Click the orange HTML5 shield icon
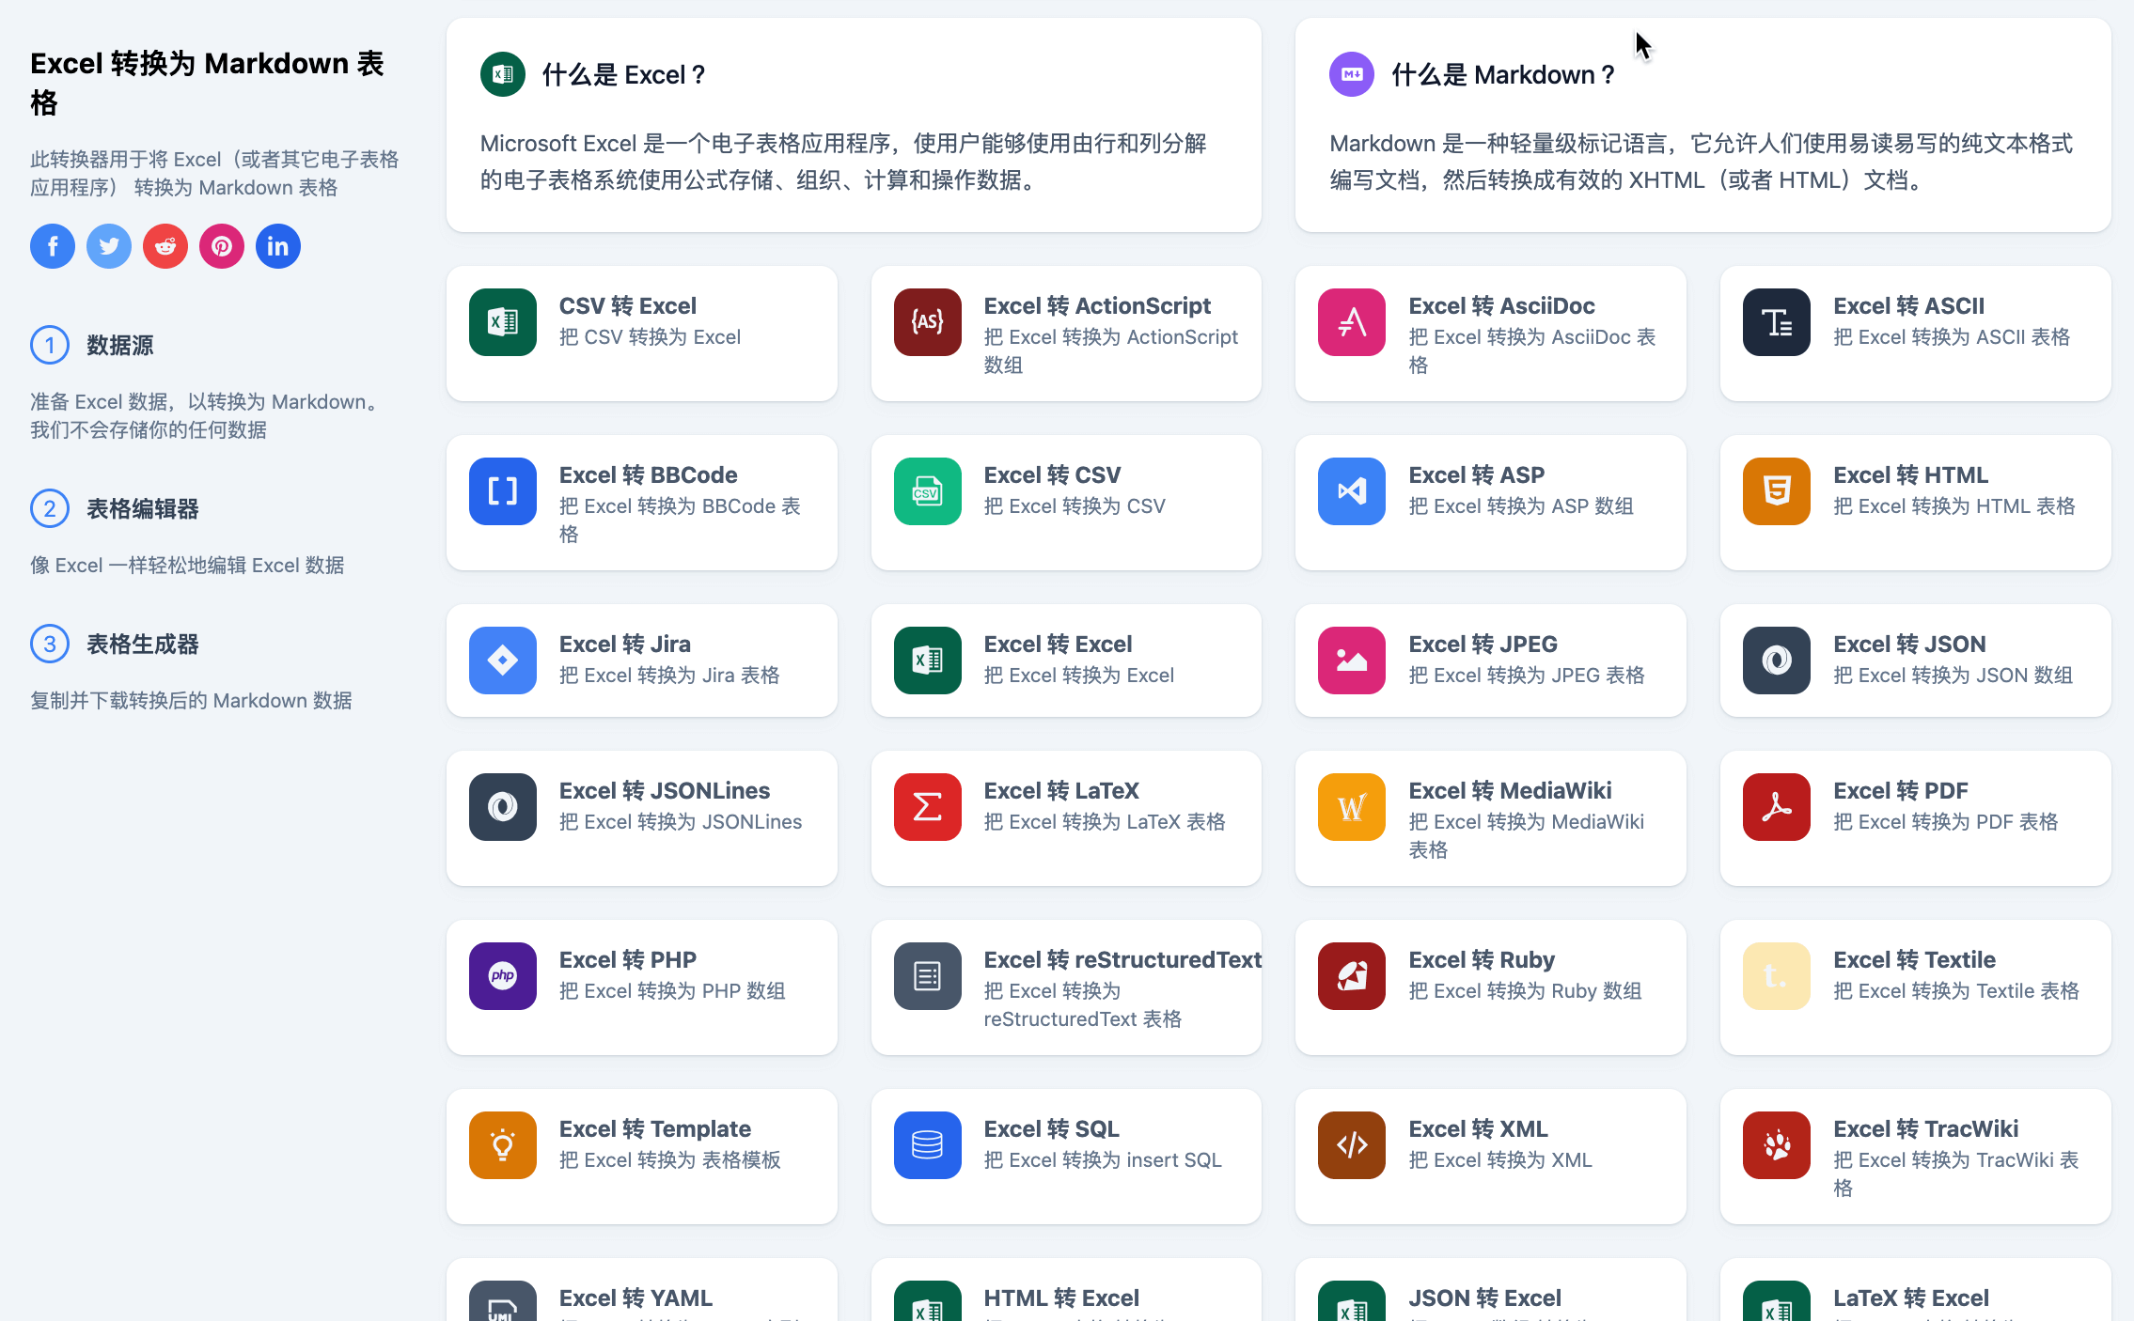 click(1777, 491)
